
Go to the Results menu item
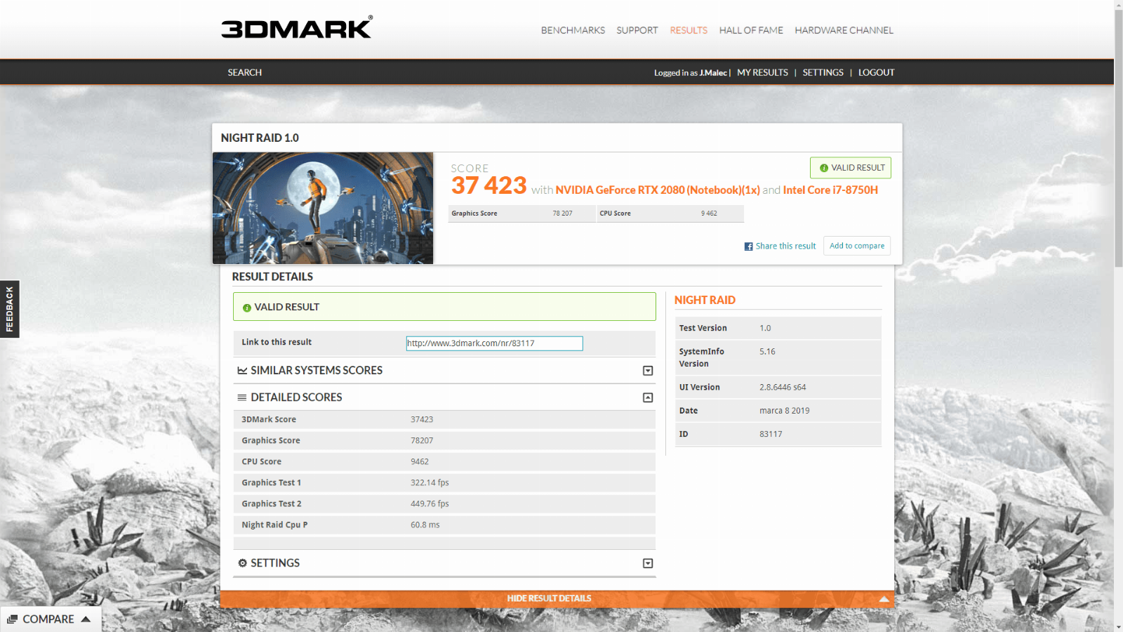(689, 30)
